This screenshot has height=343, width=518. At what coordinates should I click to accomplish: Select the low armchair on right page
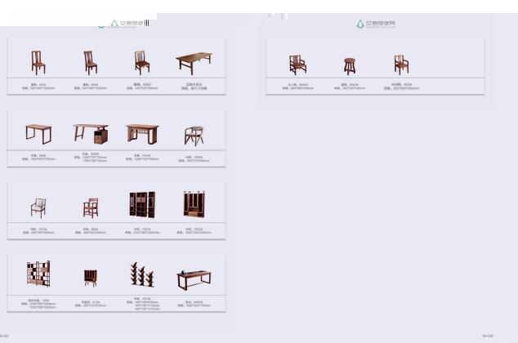(297, 65)
